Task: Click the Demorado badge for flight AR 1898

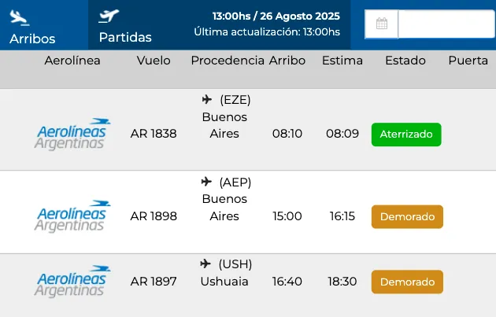Action: point(407,216)
